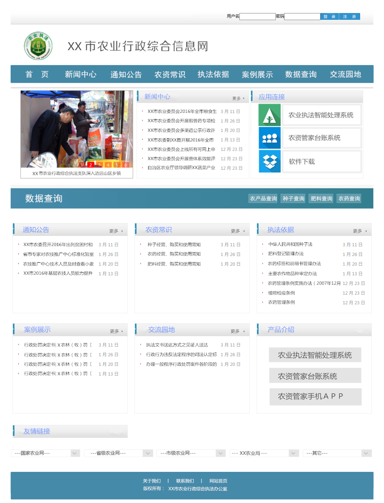
Task: Click the green tree icon for 农业执法智能处理系统
Action: click(x=269, y=115)
